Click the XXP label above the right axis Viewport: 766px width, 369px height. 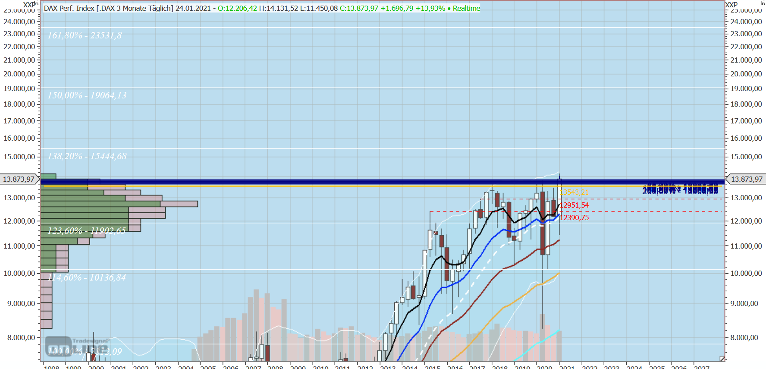pyautogui.click(x=731, y=4)
